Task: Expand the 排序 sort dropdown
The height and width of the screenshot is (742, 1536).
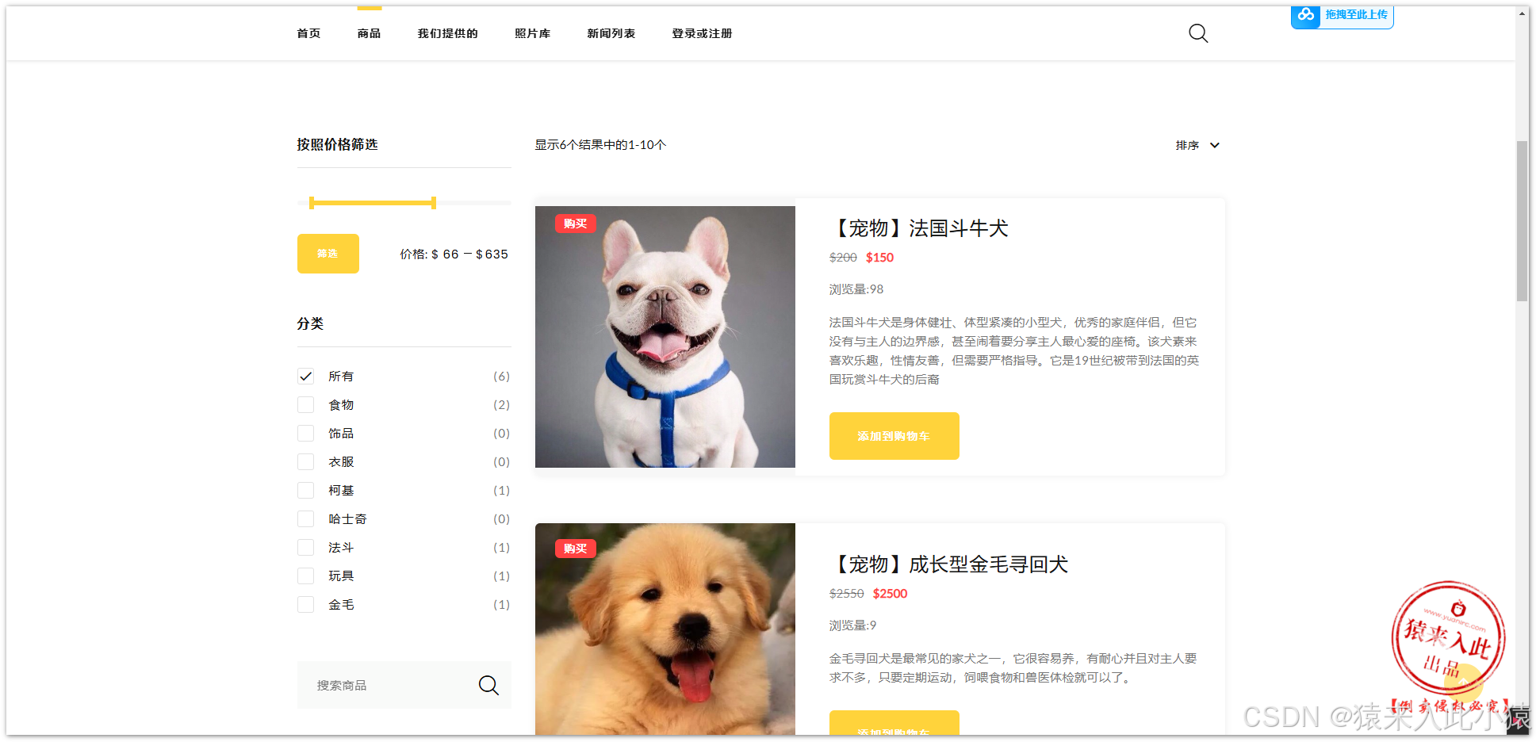Action: pyautogui.click(x=1197, y=145)
